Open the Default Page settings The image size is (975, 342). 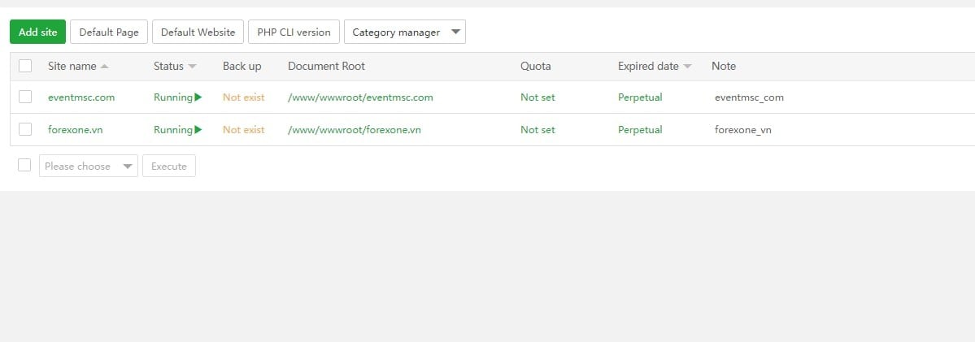point(109,32)
